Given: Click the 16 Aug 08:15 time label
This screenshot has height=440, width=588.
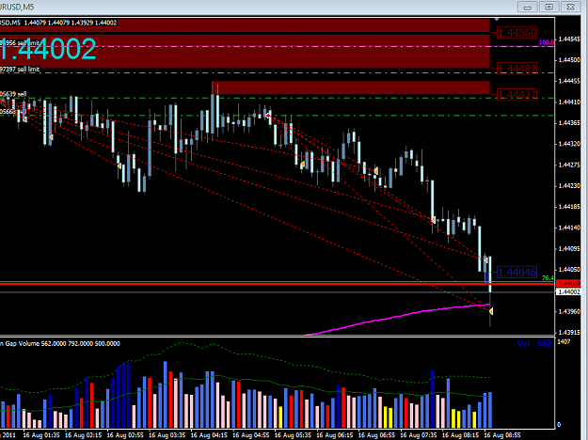Looking at the screenshot, I should tap(460, 435).
